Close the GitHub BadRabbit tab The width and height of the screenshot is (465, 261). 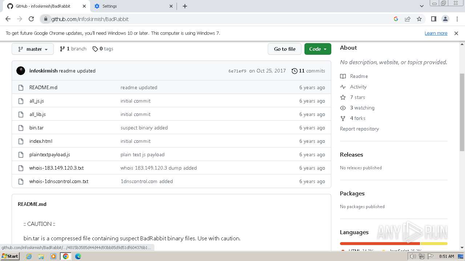click(85, 6)
